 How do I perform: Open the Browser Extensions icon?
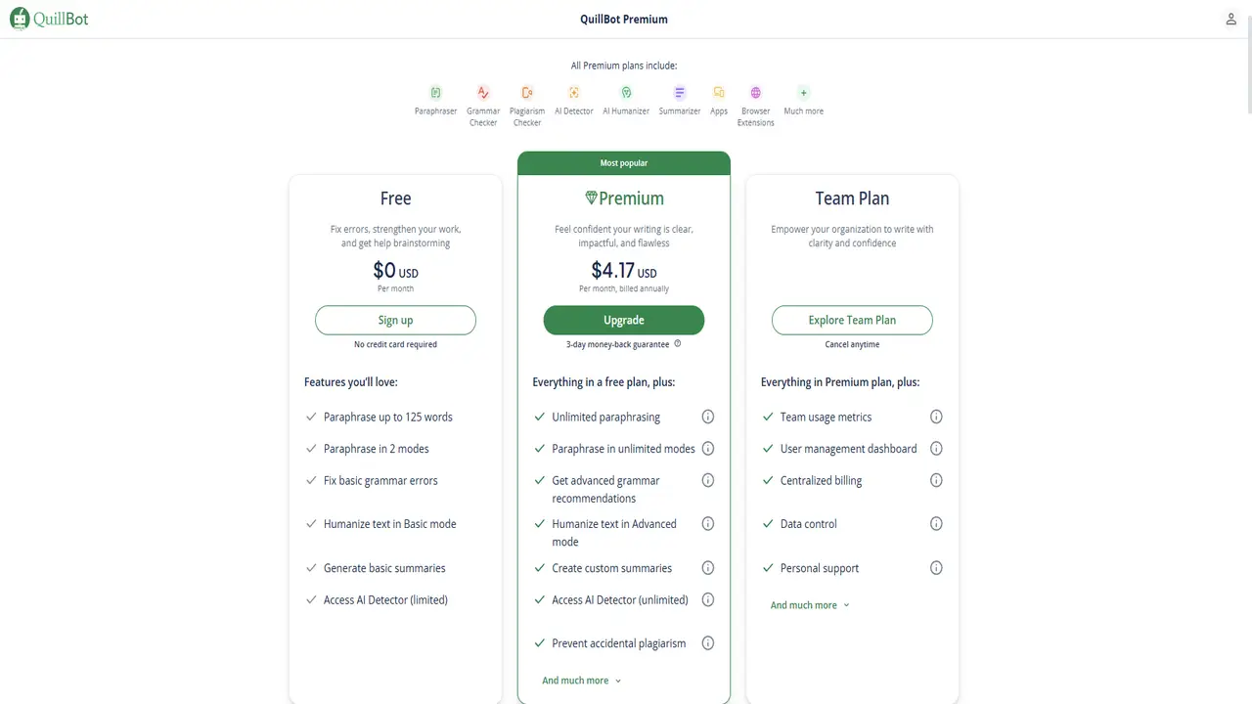(755, 92)
